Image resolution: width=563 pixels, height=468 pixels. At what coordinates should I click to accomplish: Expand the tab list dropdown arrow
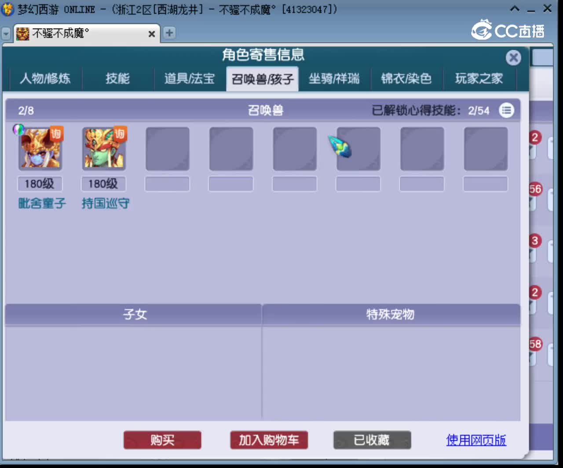(x=6, y=33)
